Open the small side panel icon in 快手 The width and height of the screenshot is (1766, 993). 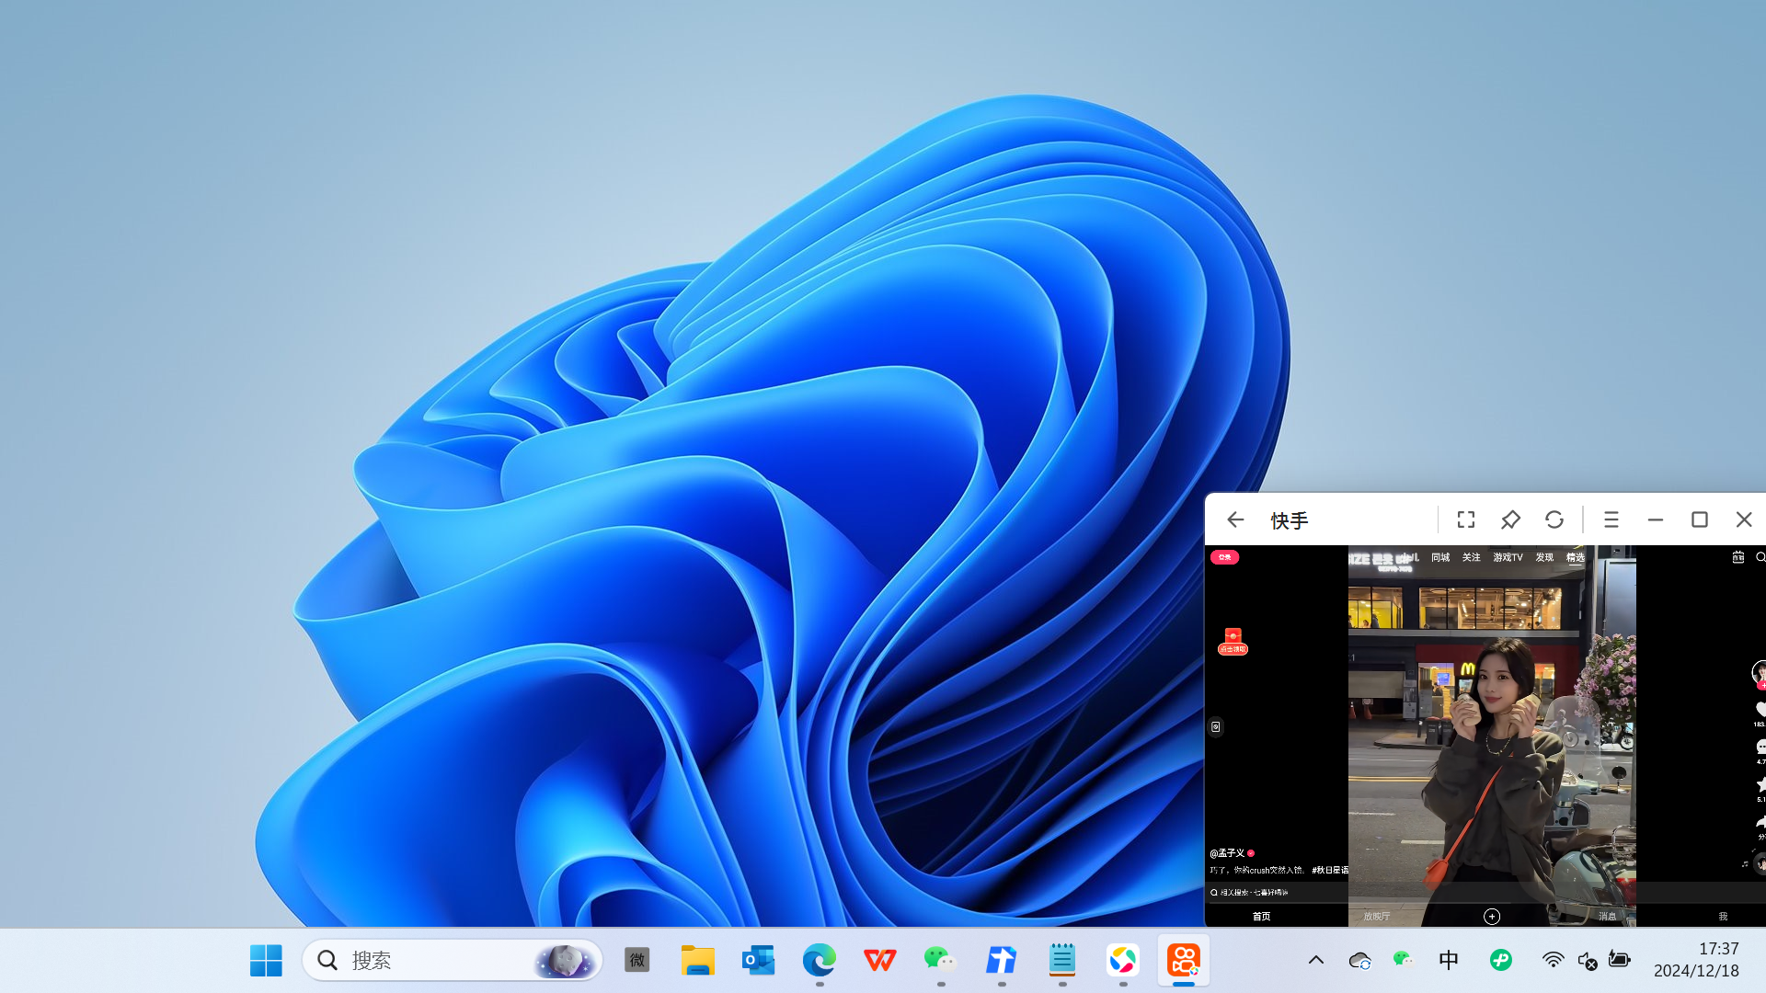[x=1216, y=726]
